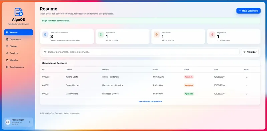This screenshot has width=267, height=131.
Task: Click the magnifier icon in search bar
Action: tap(45, 52)
